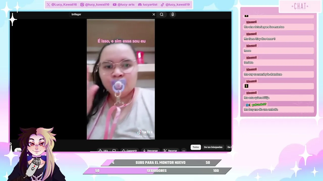Viewport: 323px width, 181px height.
Task: Click the VTuber avatar overlay
Action: coord(37,154)
